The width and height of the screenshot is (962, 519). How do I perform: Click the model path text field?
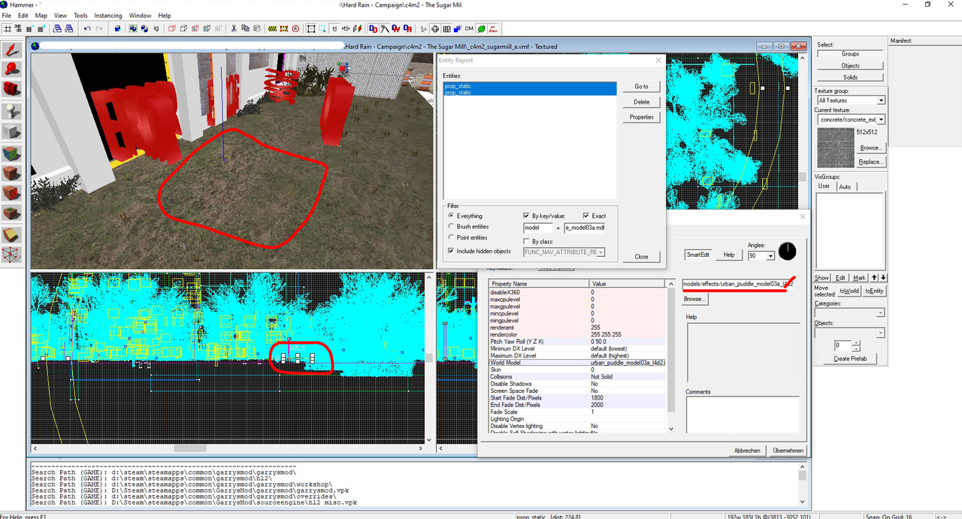click(737, 284)
